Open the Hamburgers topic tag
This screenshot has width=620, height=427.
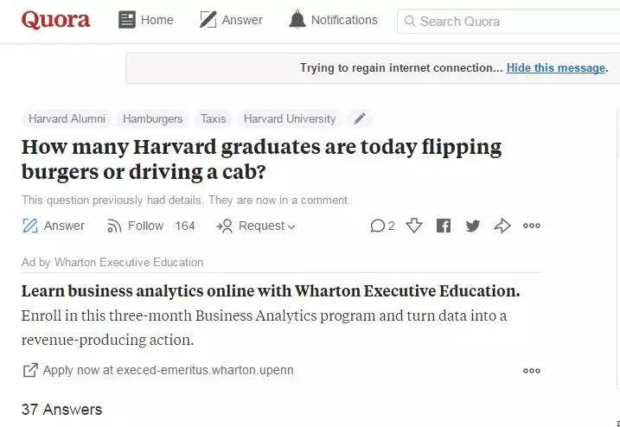(x=153, y=118)
